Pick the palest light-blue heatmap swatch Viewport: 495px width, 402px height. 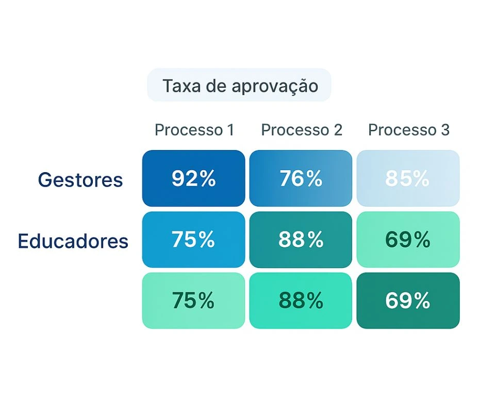coord(408,178)
